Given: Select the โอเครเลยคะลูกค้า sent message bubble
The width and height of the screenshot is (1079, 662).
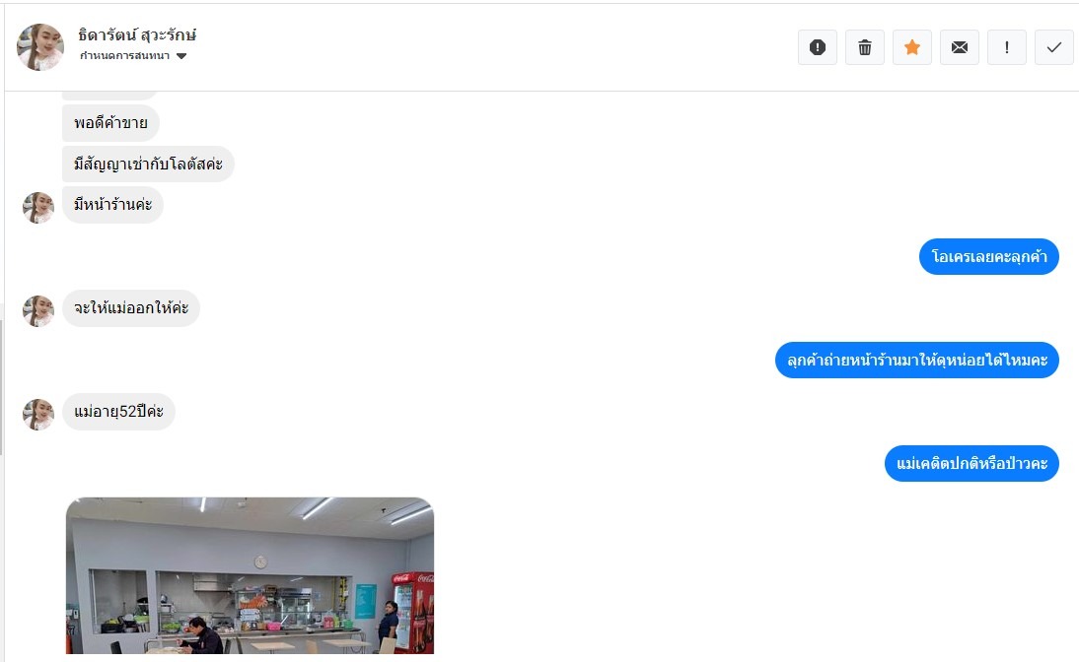Looking at the screenshot, I should click(x=989, y=256).
